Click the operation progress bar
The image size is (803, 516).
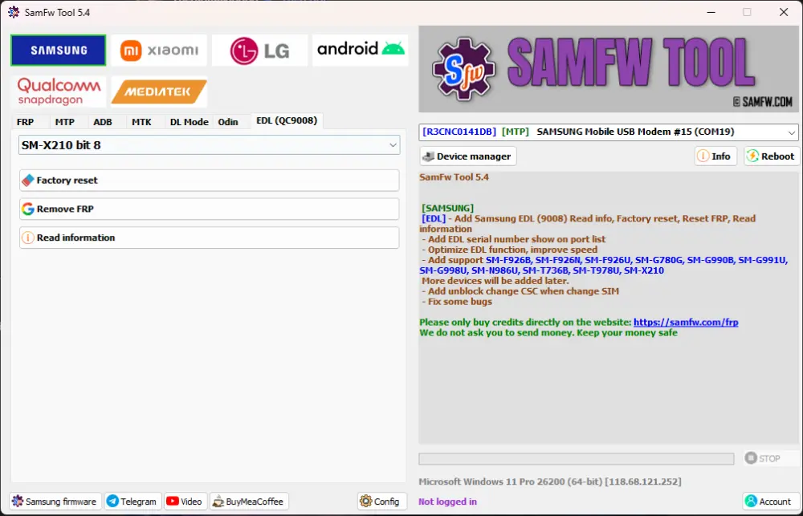point(576,459)
